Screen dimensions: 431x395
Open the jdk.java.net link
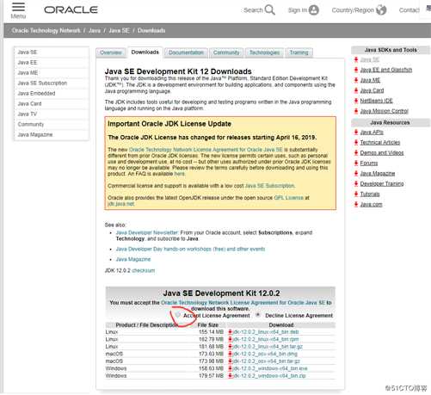(x=120, y=204)
